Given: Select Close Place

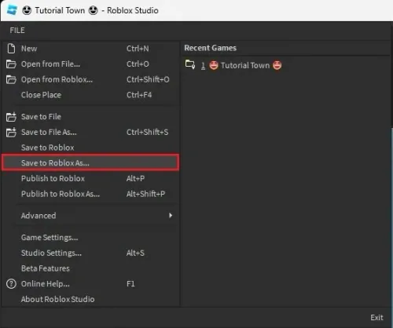Looking at the screenshot, I should coord(90,95).
